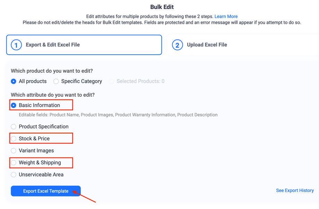
Task: Click the step 1 circle icon
Action: (x=16, y=45)
